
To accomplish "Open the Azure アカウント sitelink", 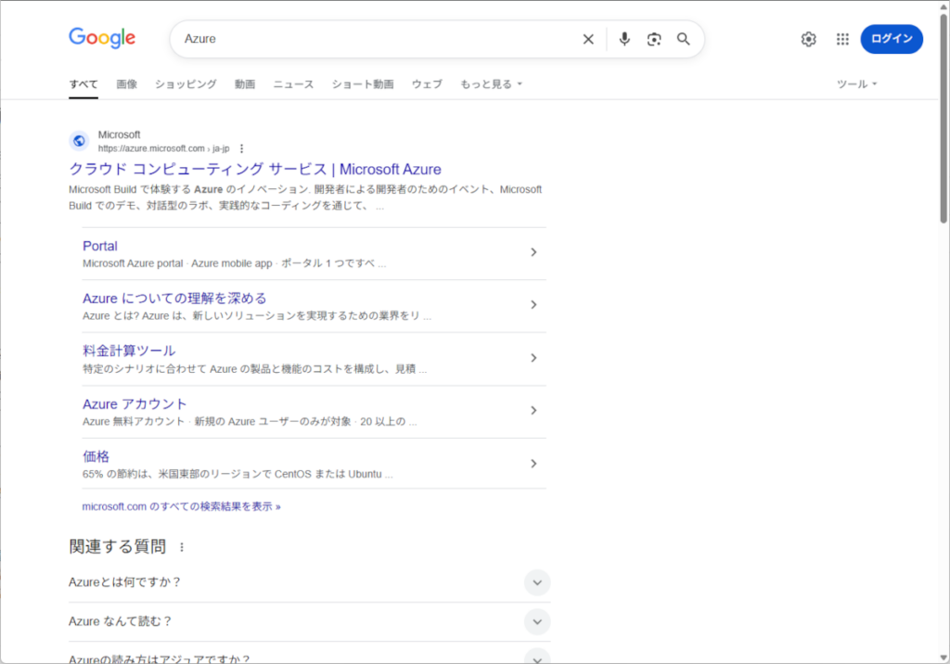I will point(135,404).
